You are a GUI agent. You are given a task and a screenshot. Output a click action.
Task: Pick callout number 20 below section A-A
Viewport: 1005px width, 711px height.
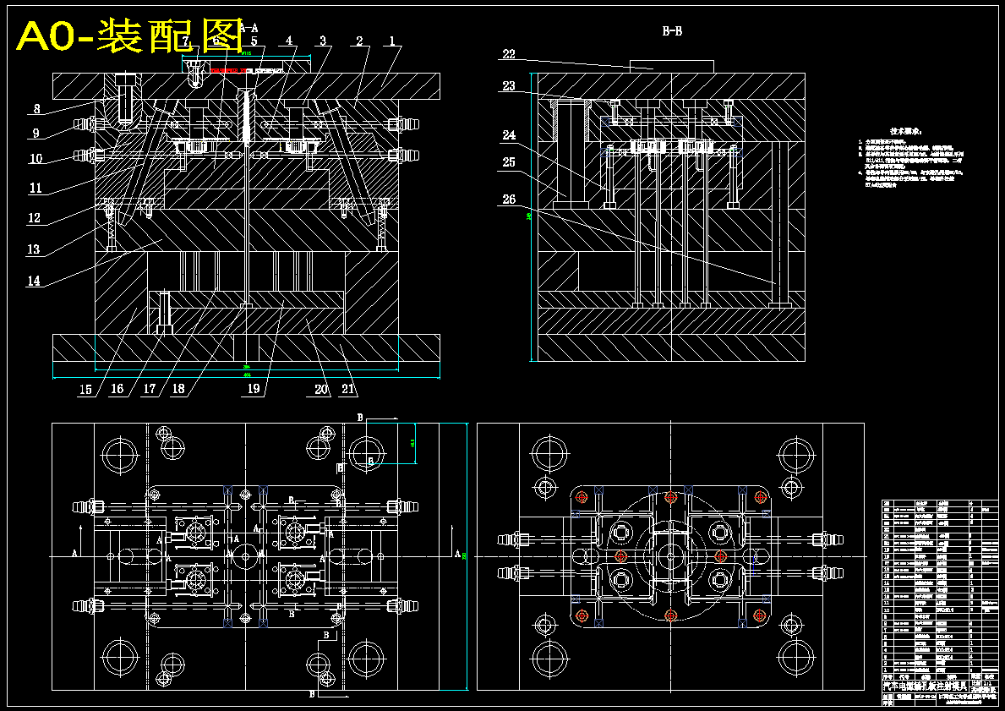point(321,390)
